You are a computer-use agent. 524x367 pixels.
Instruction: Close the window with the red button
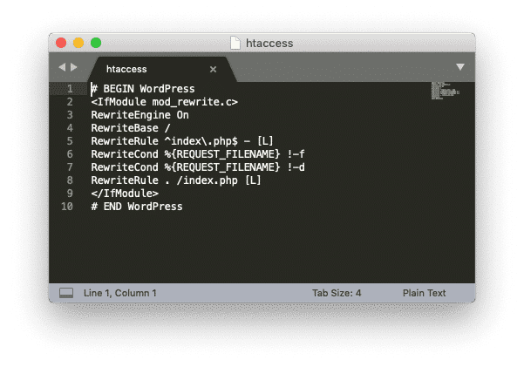[x=62, y=43]
